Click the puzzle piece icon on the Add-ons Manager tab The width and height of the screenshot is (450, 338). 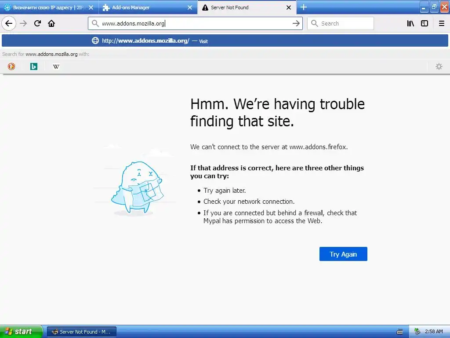[x=106, y=8]
